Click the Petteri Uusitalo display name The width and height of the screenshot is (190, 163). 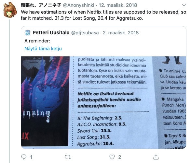tap(51, 33)
